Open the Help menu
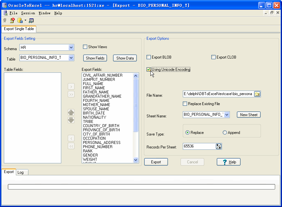Viewport: 282px width, 207px height. coord(58,13)
